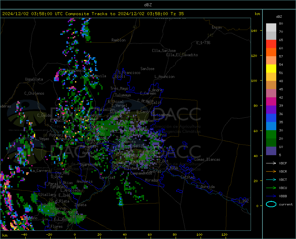Select the slate purple 5-10 dBZ swatch
The height and width of the screenshot is (239, 296).
click(271, 151)
